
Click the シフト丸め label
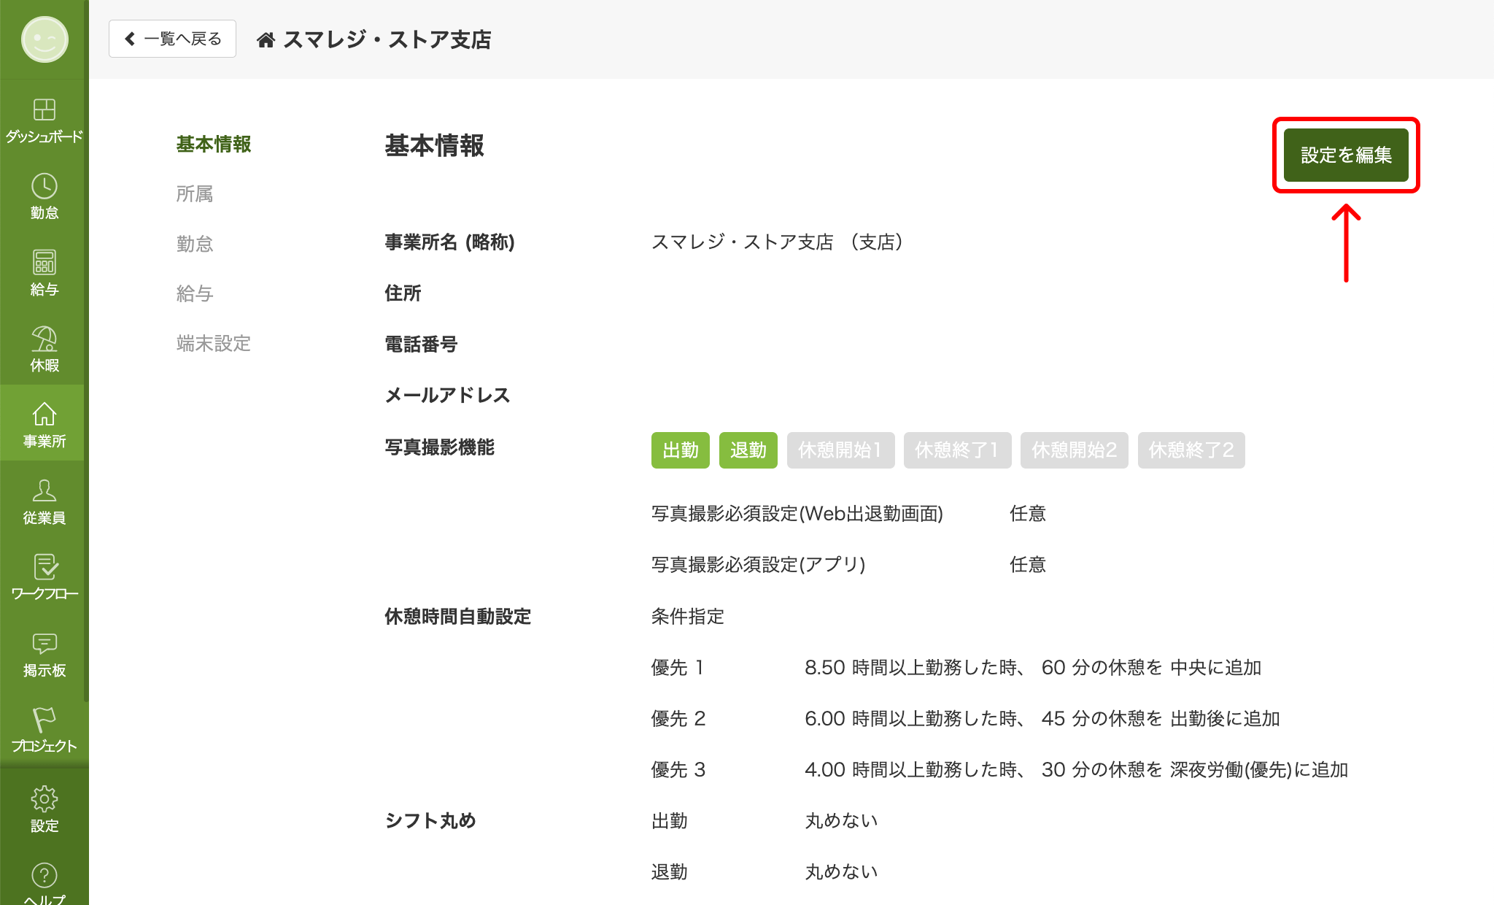click(x=430, y=821)
